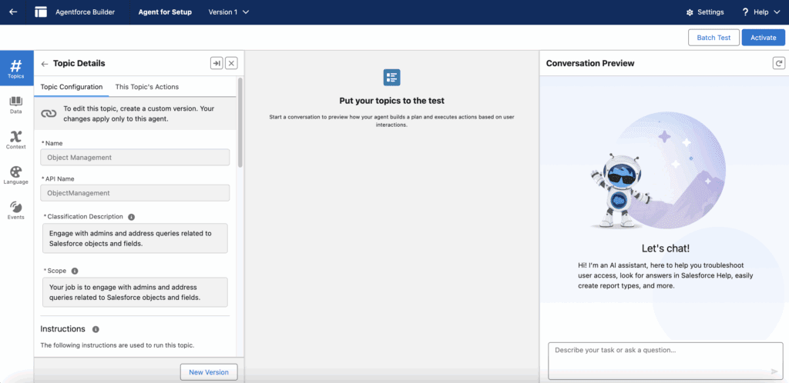Go back from Topic Details panel
The height and width of the screenshot is (383, 789).
44,64
